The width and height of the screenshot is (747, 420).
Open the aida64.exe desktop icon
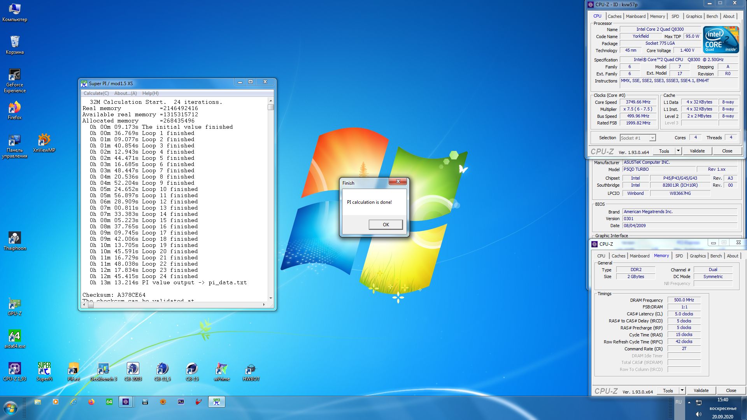coord(15,339)
